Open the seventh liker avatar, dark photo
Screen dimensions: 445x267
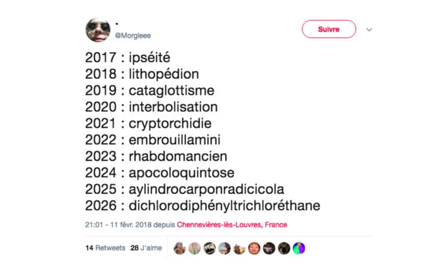point(269,248)
